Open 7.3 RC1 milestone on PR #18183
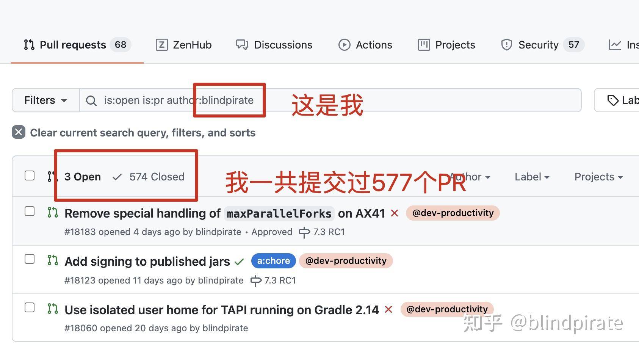 (x=322, y=232)
